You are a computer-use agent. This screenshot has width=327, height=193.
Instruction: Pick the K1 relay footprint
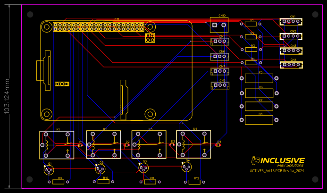tap(57, 144)
